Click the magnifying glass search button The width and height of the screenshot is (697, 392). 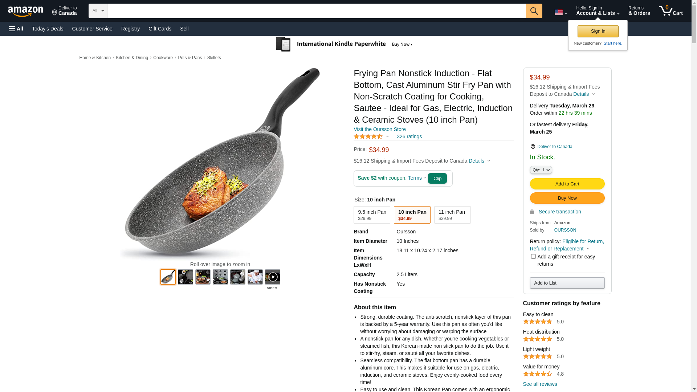tap(534, 11)
